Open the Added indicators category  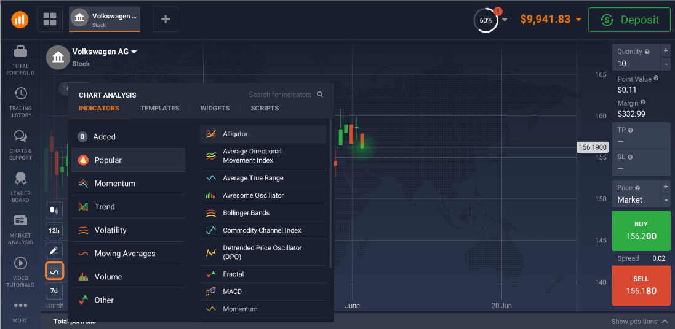click(128, 137)
